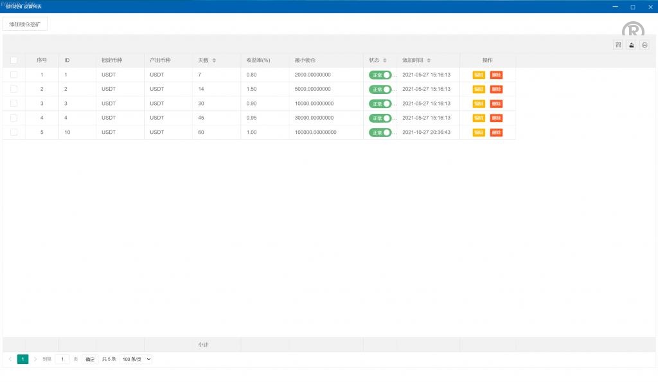Sort by the 添加时间 column arrows

[429, 60]
